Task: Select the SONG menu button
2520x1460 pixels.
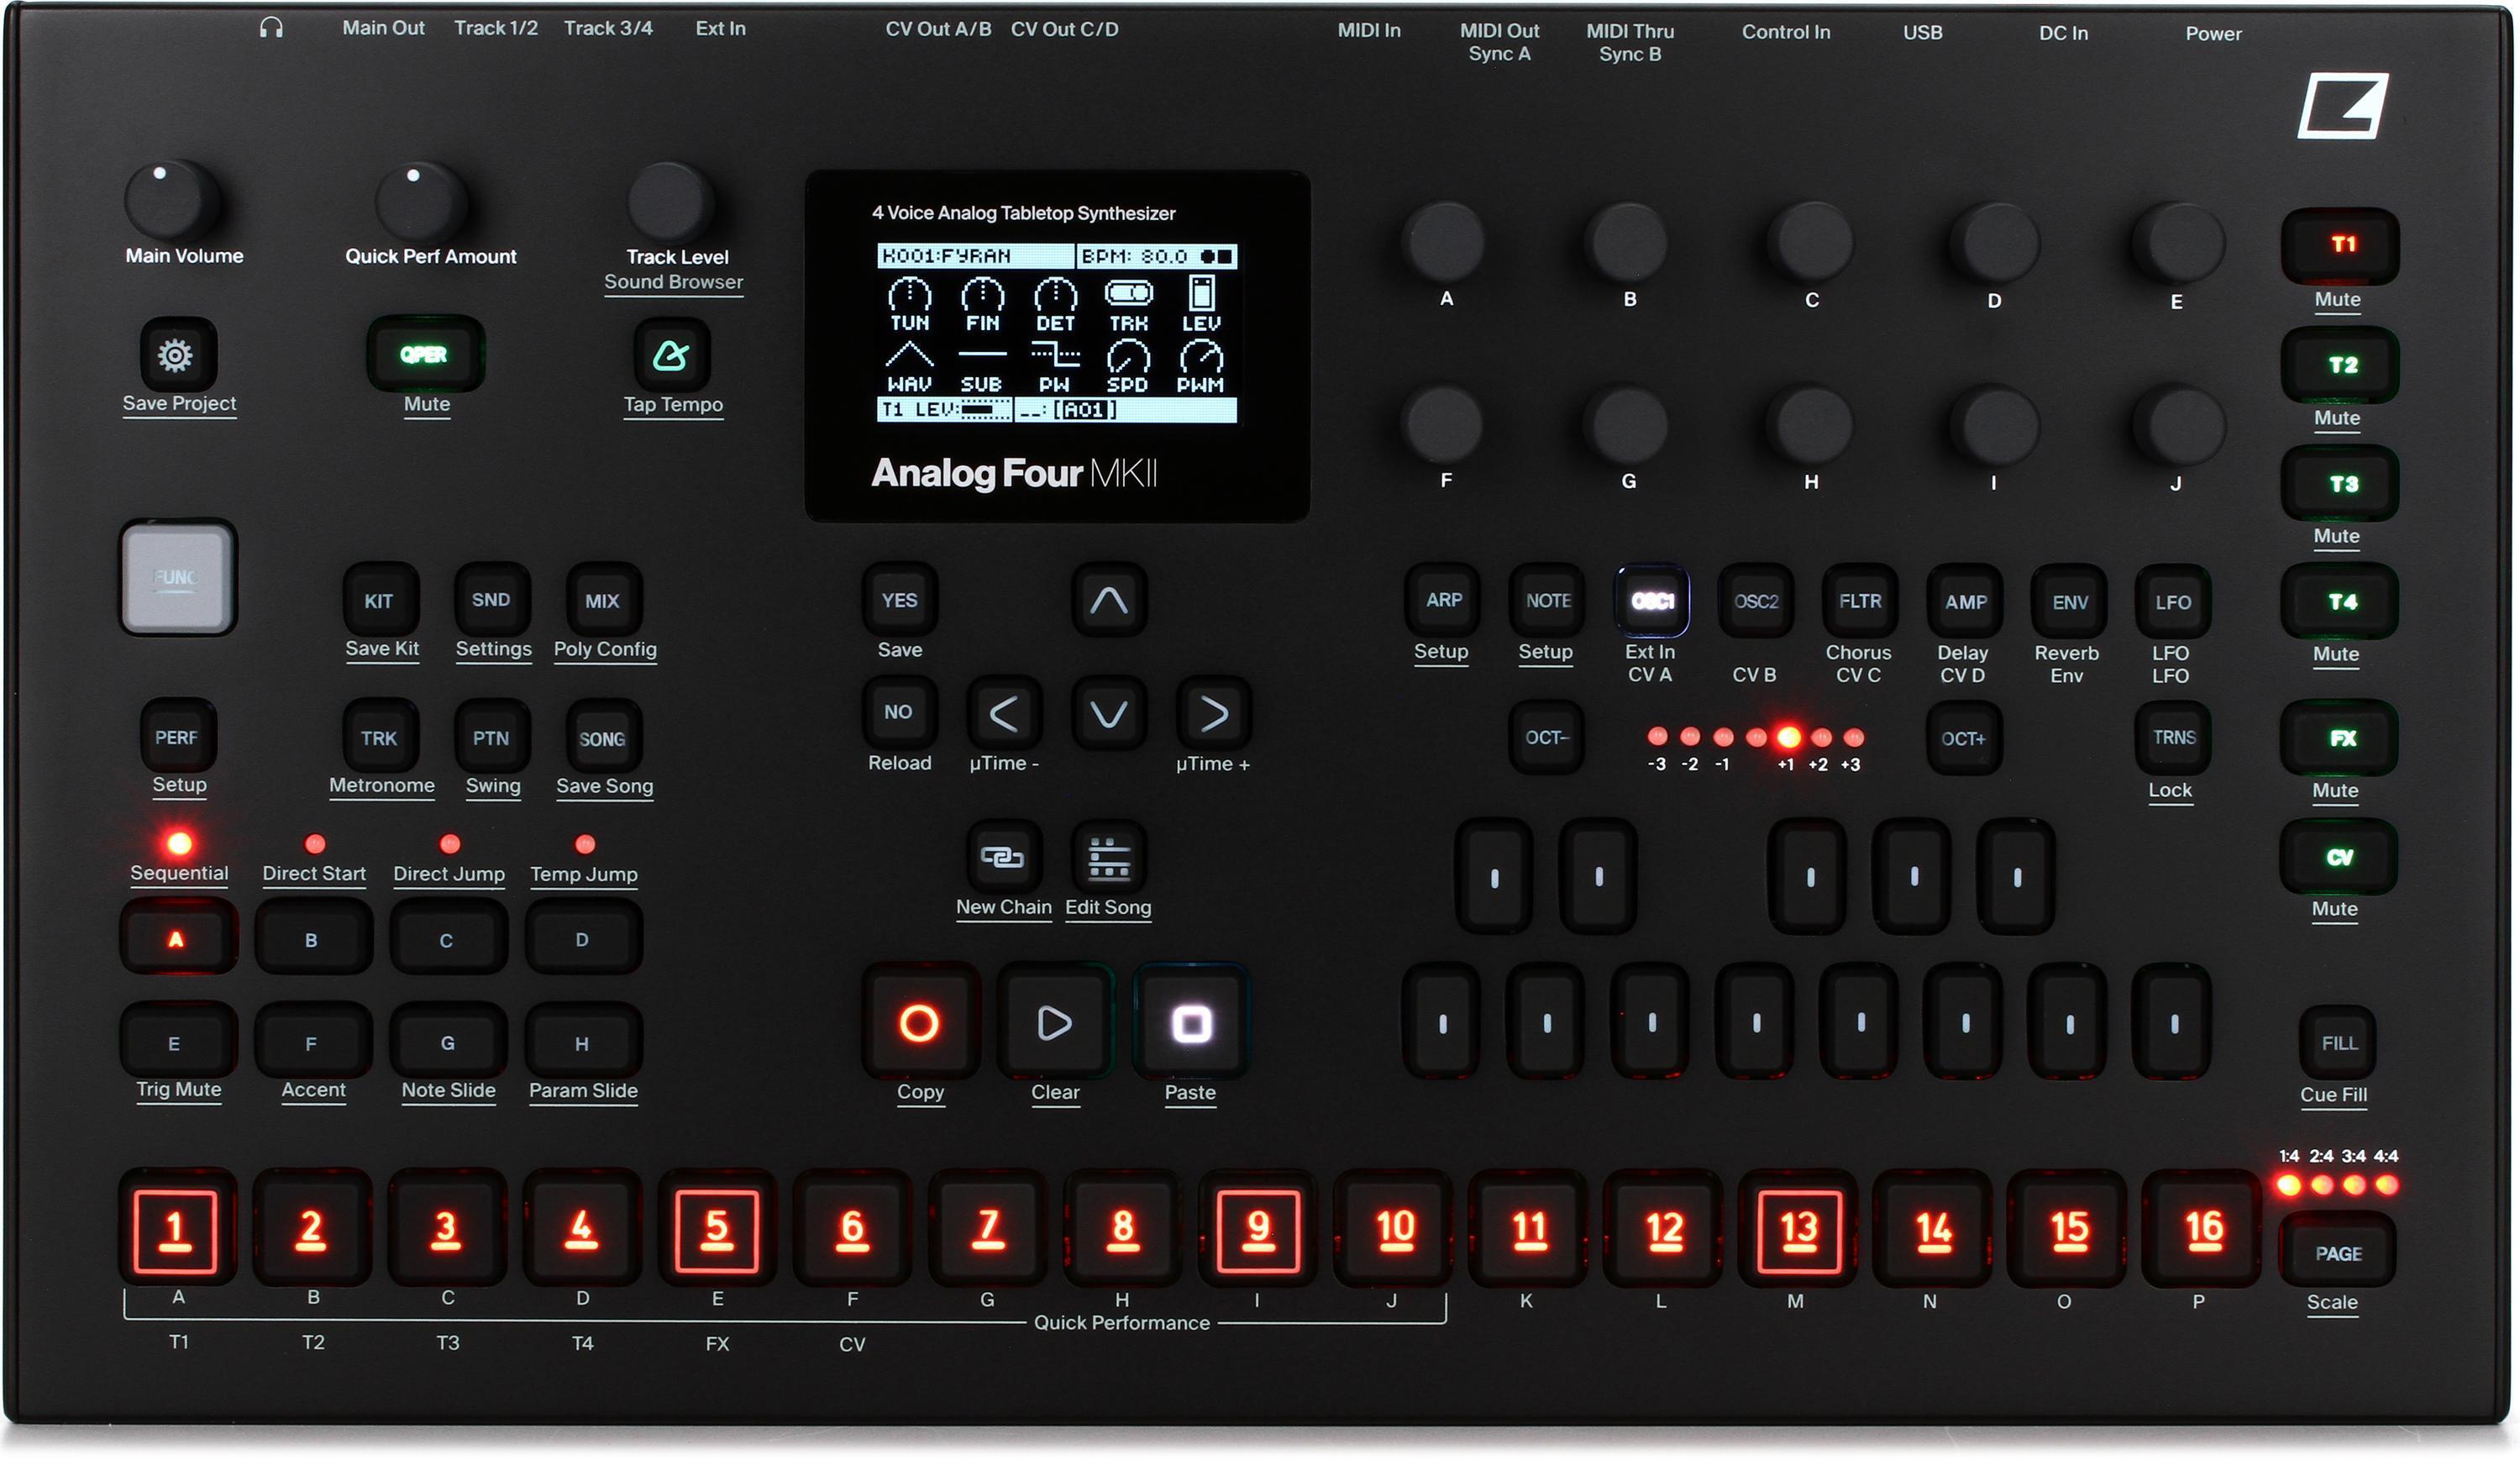Action: pyautogui.click(x=604, y=738)
